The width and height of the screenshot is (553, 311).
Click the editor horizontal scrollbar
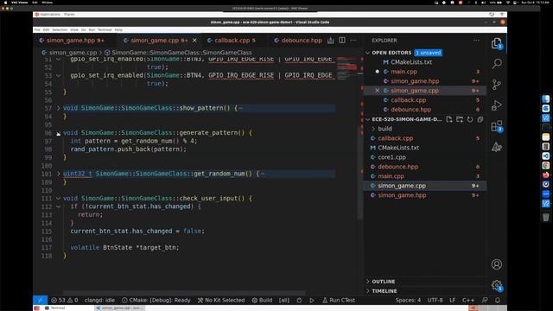pos(184,294)
